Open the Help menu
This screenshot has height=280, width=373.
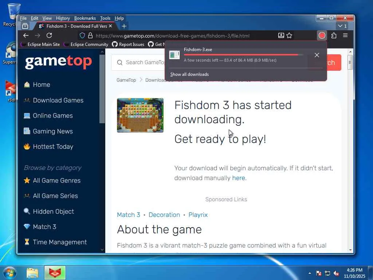[x=119, y=18]
